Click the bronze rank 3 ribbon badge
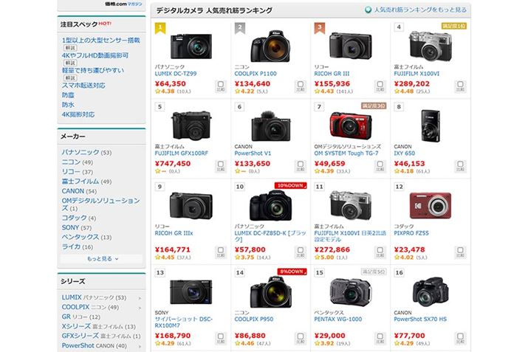 click(320, 28)
